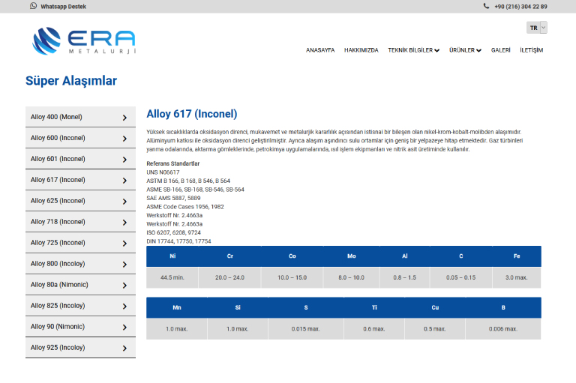Open the Whatsapp Destek link
The image size is (576, 383).
tap(63, 6)
